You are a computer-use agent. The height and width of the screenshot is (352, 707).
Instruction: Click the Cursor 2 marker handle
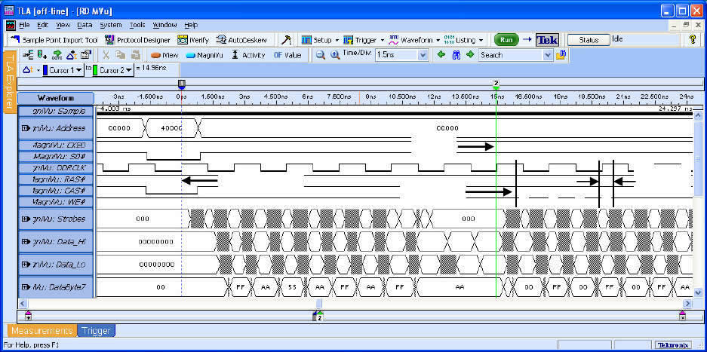pos(496,84)
